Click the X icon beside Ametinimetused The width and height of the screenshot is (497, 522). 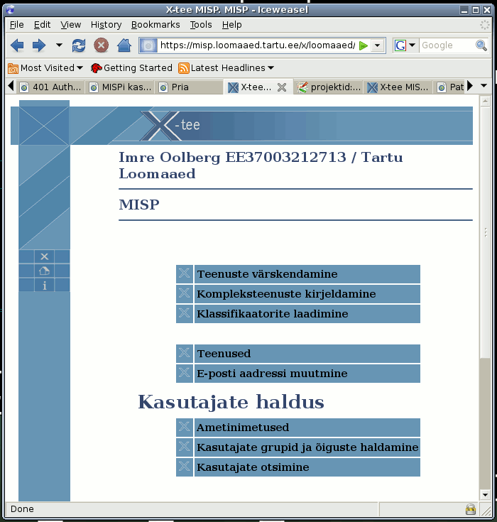click(x=185, y=428)
